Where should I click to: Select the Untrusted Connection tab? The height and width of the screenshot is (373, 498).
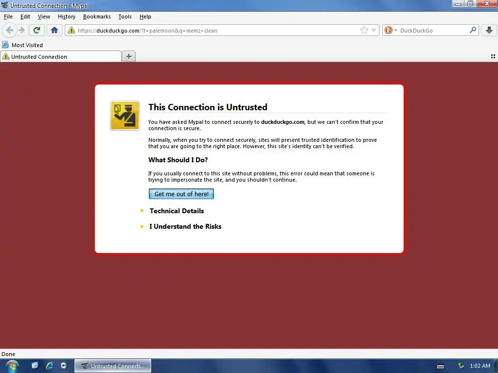(x=60, y=56)
